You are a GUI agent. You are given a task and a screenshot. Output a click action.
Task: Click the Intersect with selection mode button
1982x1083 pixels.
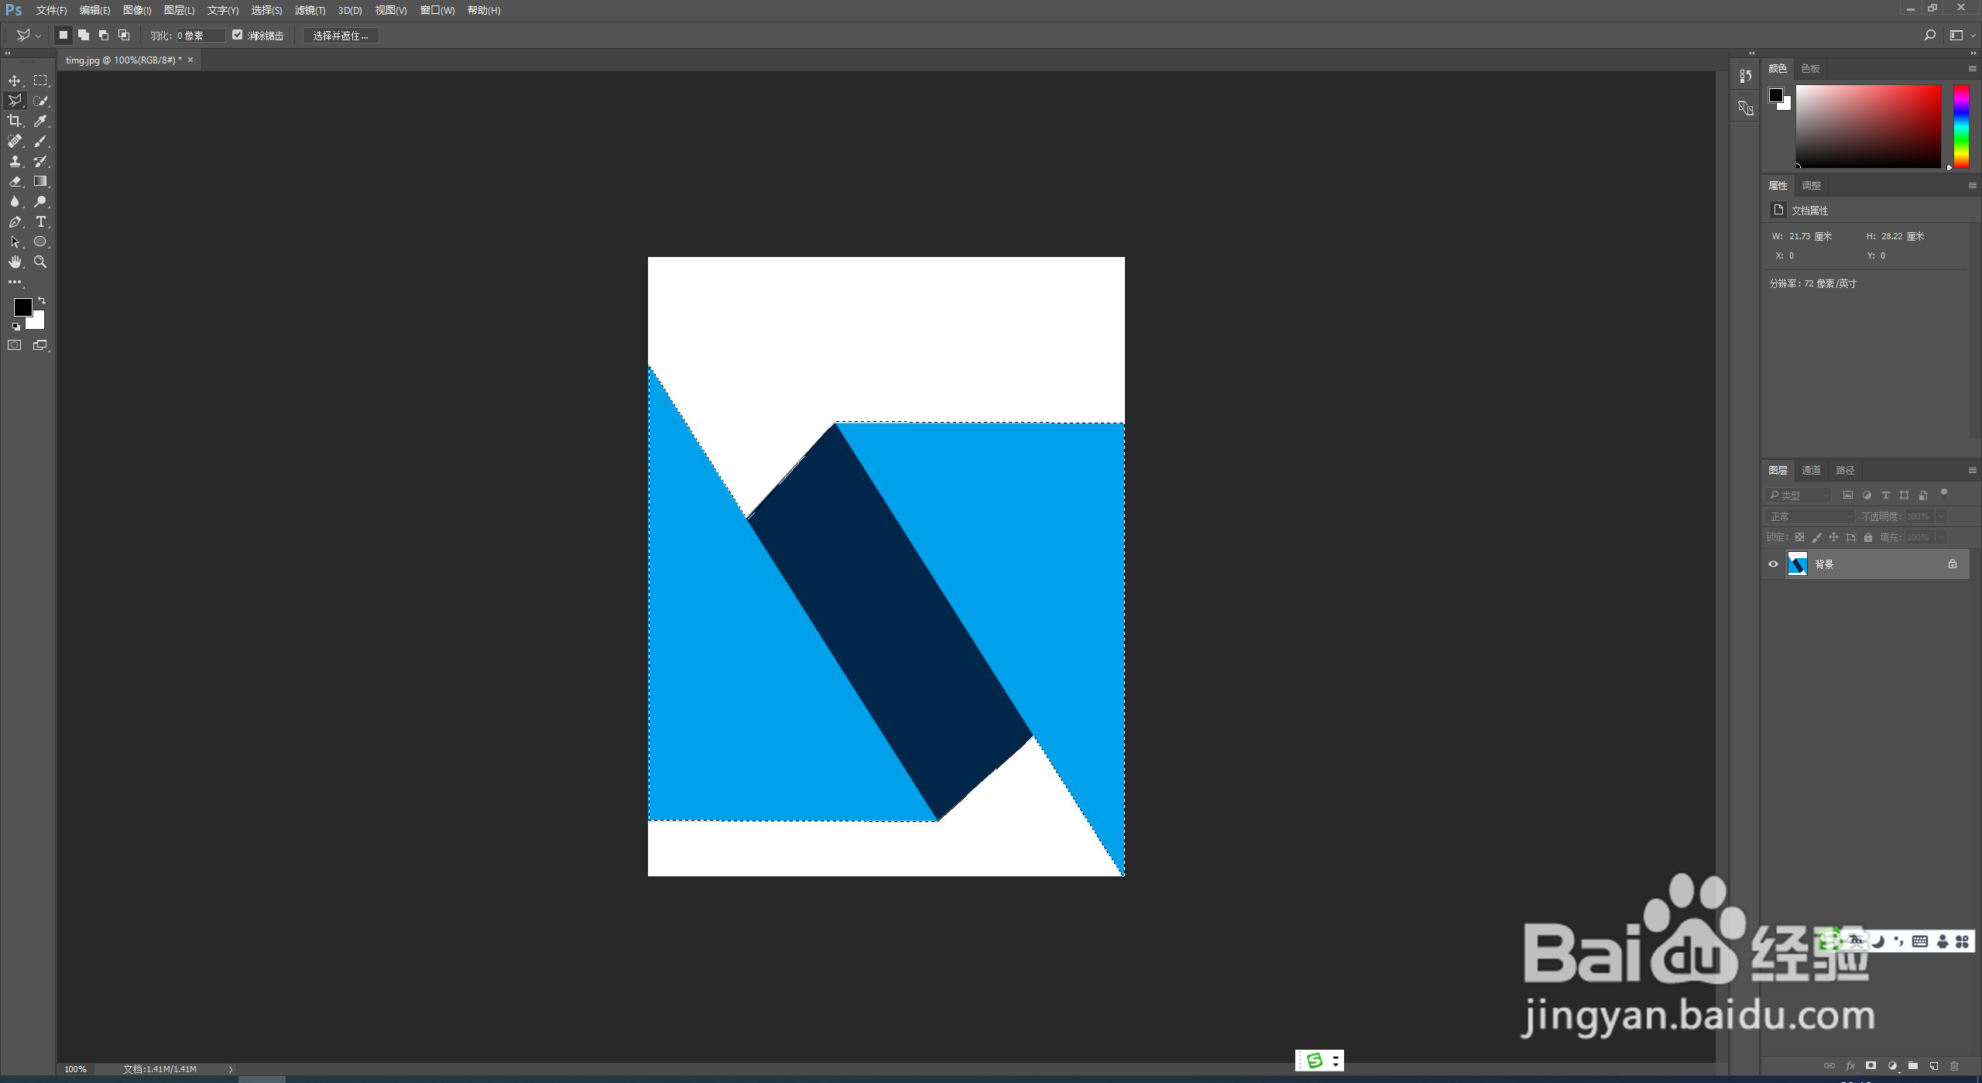pos(124,35)
